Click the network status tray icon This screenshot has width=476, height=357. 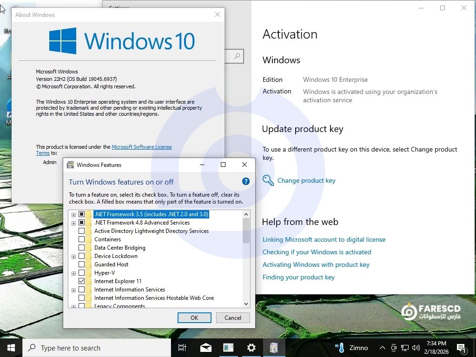[405, 348]
